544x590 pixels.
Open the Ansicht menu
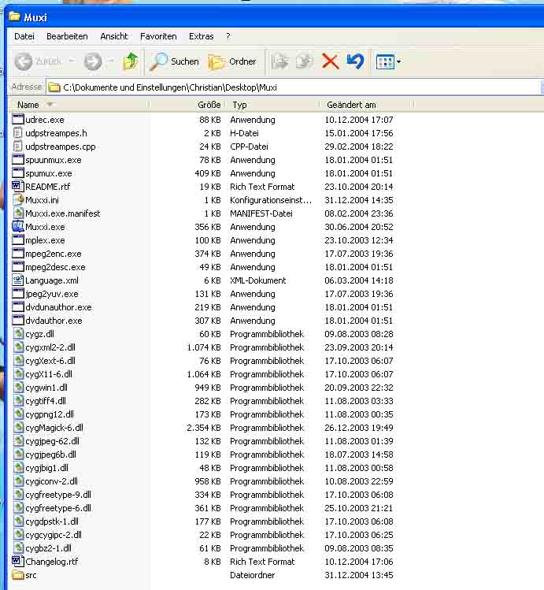click(114, 36)
